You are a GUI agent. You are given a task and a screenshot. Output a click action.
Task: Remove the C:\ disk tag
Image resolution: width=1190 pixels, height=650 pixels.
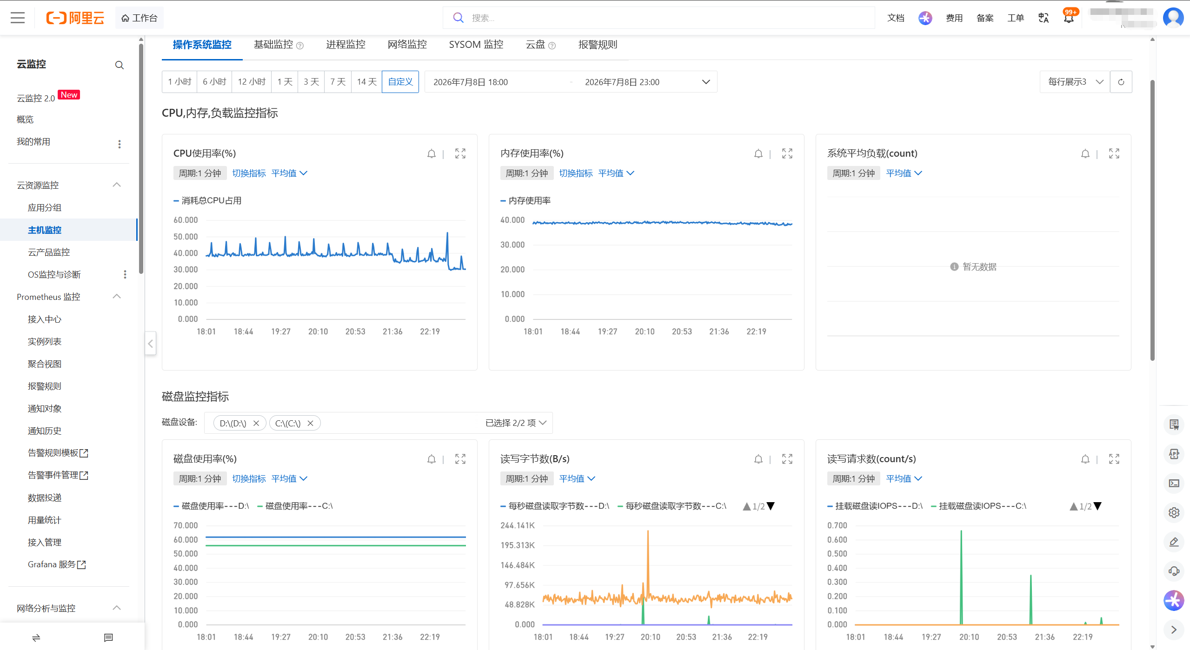[x=311, y=423]
